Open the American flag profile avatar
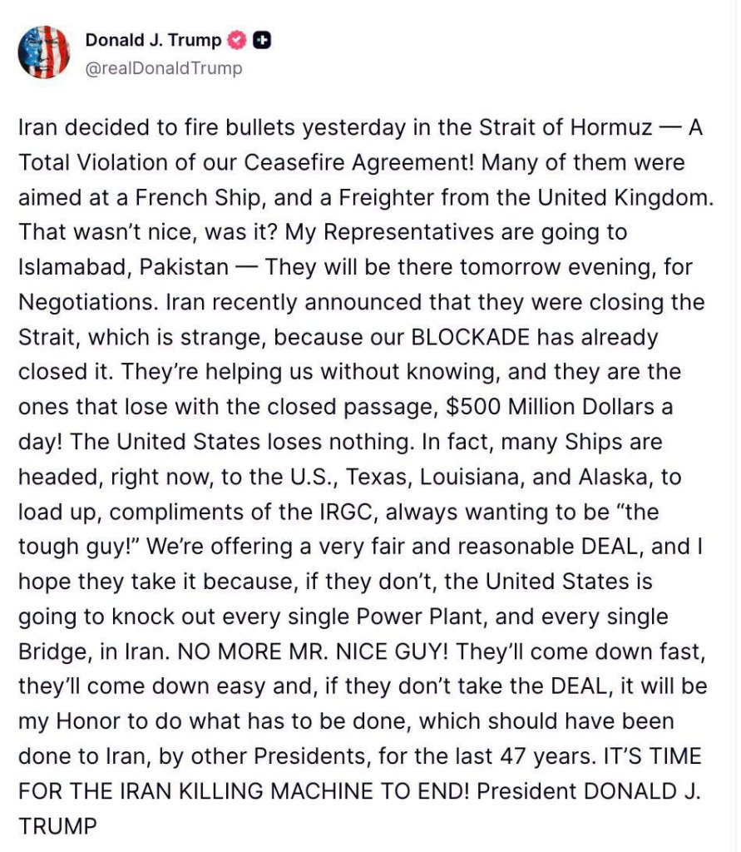The height and width of the screenshot is (852, 741). click(43, 52)
